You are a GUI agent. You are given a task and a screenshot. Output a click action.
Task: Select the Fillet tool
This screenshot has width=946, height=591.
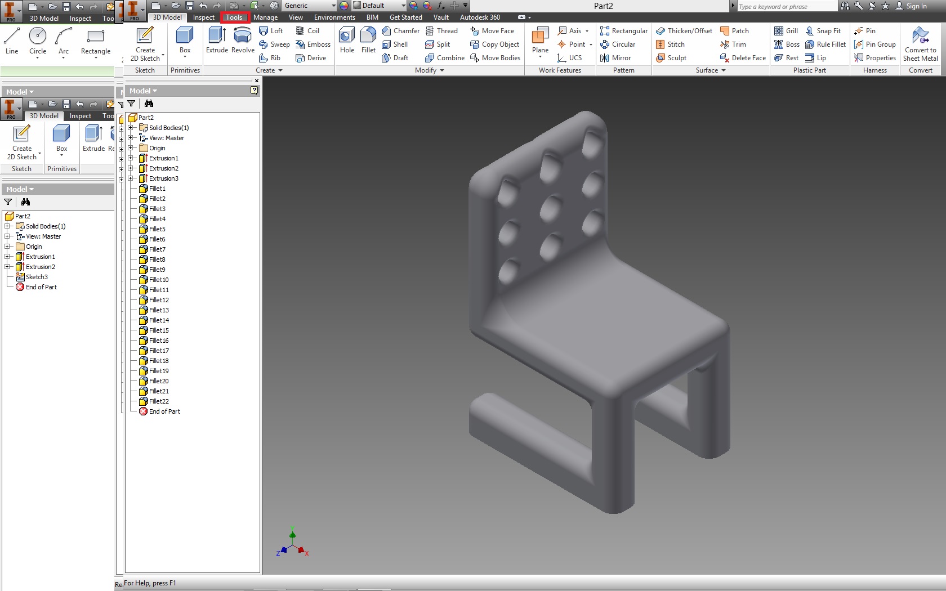(368, 41)
